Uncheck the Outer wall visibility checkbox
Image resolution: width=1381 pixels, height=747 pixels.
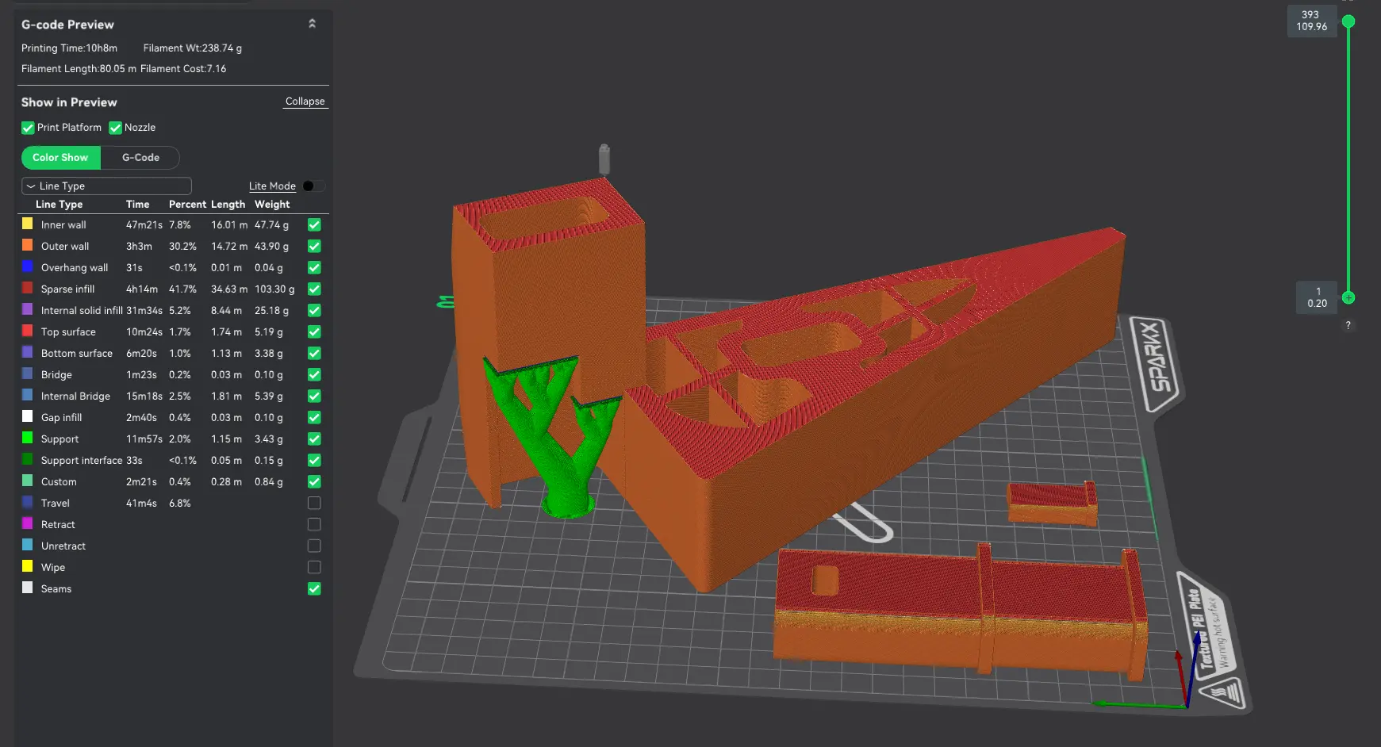coord(314,246)
